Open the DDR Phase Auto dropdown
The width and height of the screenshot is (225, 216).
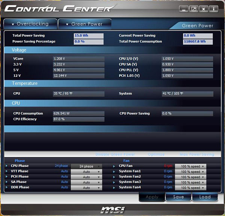(x=87, y=188)
